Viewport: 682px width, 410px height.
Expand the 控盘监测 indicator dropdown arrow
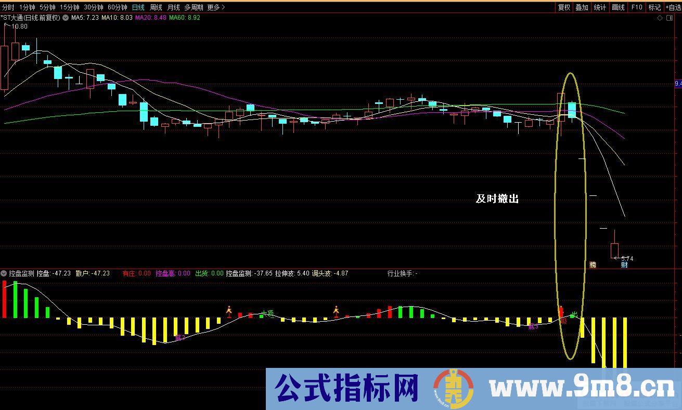[4, 273]
